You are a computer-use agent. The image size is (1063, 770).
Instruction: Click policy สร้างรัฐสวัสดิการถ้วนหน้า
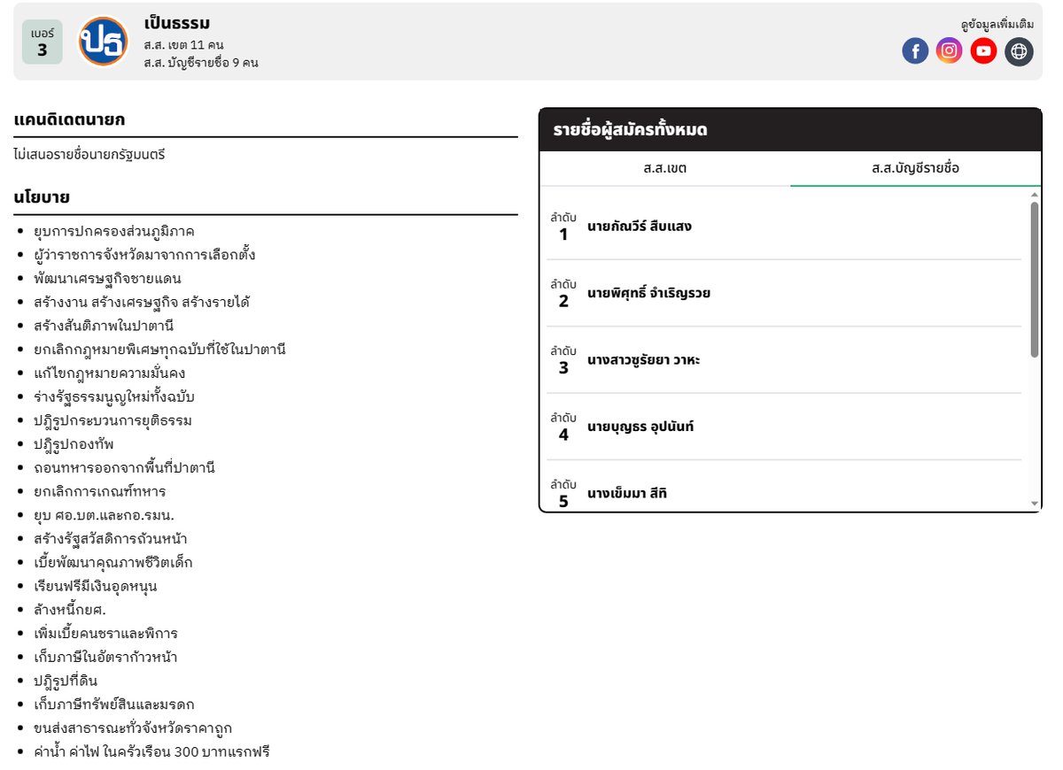(110, 539)
